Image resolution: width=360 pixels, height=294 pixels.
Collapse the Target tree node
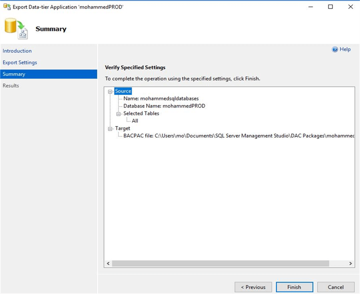[x=110, y=129]
